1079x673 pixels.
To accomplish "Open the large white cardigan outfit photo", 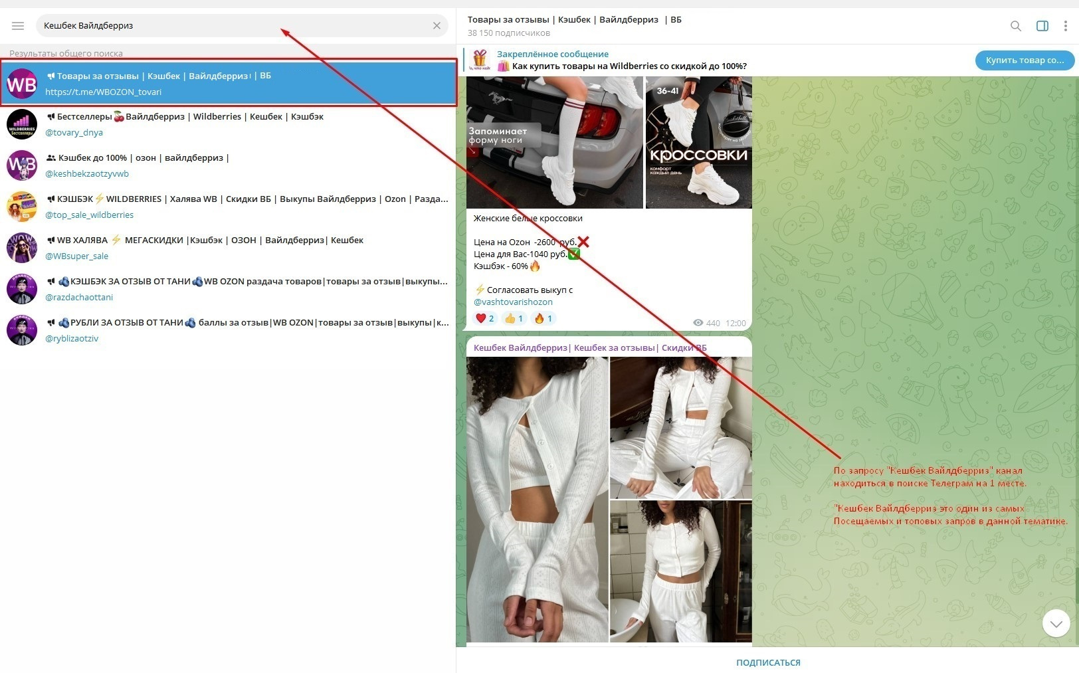I will coord(537,500).
